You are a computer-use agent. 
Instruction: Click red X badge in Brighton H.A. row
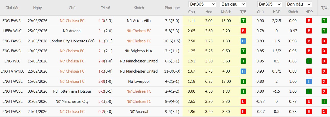point(324,51)
